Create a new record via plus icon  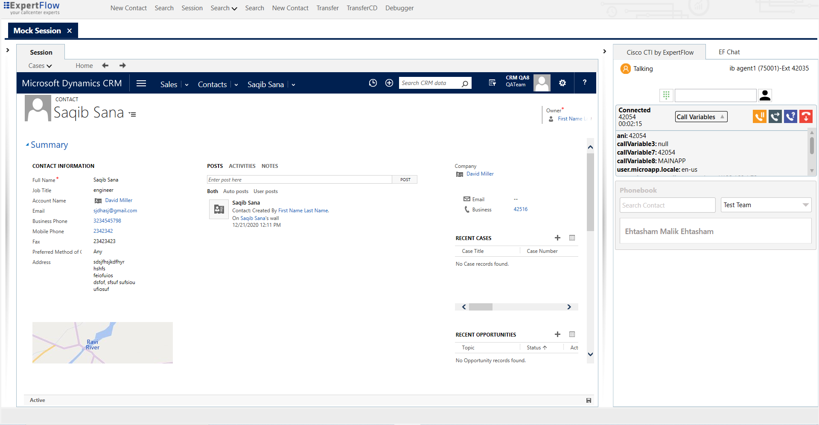[x=389, y=83]
